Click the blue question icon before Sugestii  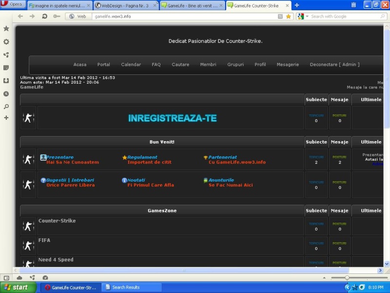pos(43,180)
